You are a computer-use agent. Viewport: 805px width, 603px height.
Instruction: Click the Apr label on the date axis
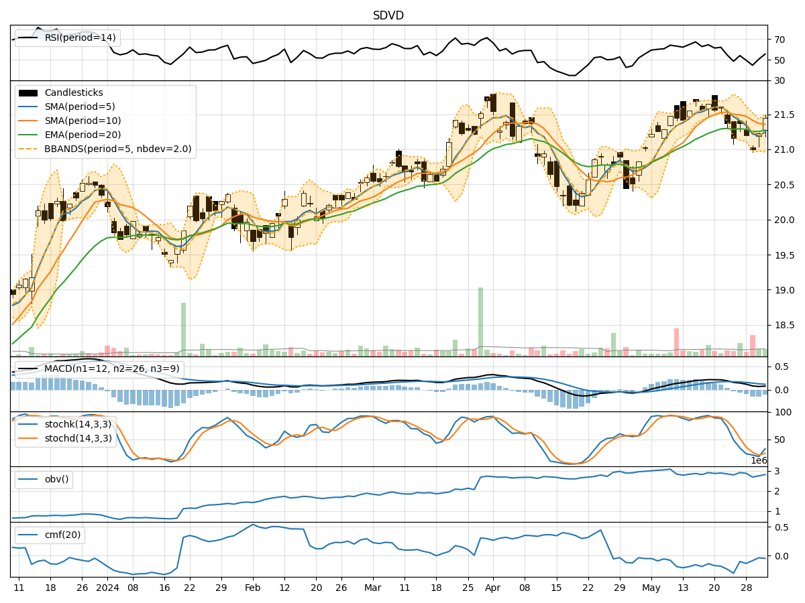tap(493, 588)
